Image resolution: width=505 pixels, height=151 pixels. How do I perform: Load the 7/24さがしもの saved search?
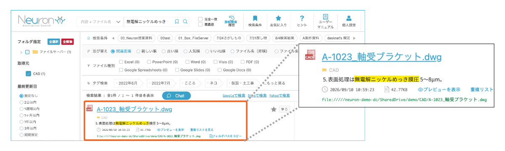[229, 38]
